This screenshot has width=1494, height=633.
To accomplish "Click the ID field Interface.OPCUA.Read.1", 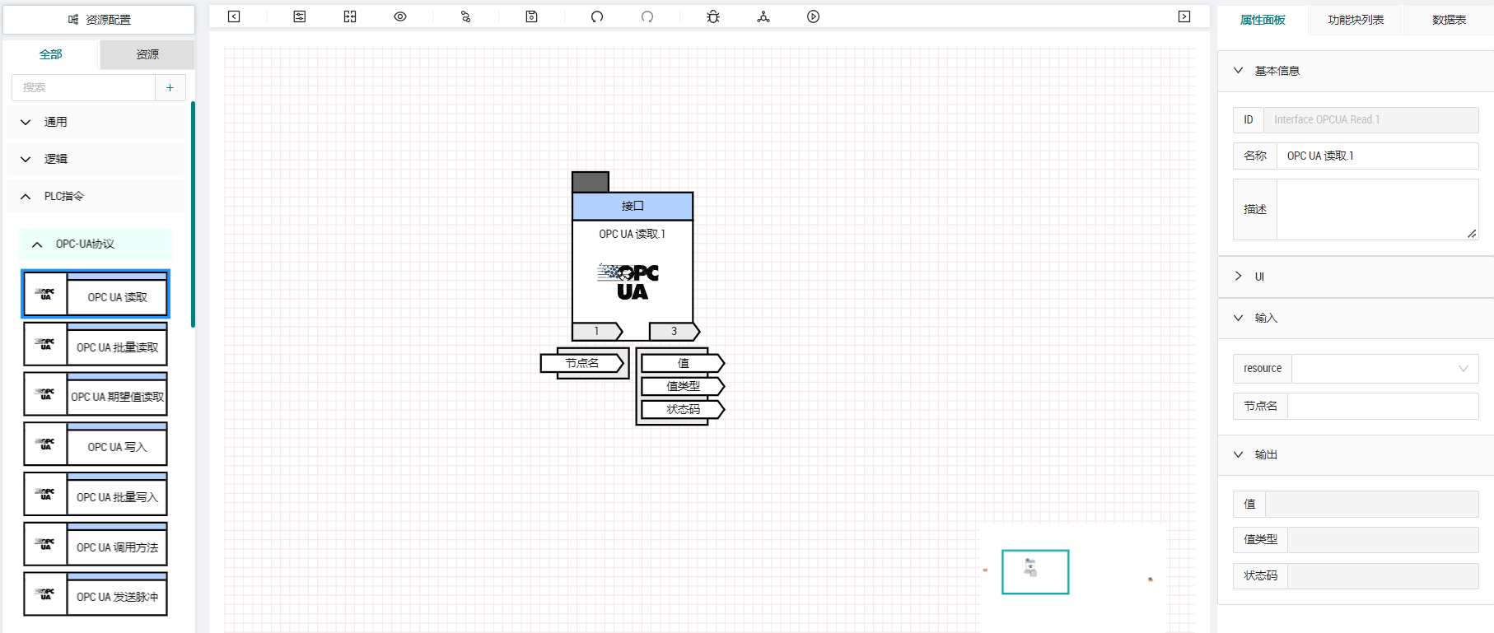I will point(1371,119).
